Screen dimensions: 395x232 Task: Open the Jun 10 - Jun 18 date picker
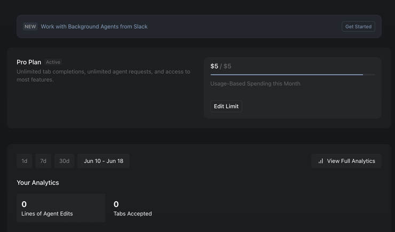(104, 161)
